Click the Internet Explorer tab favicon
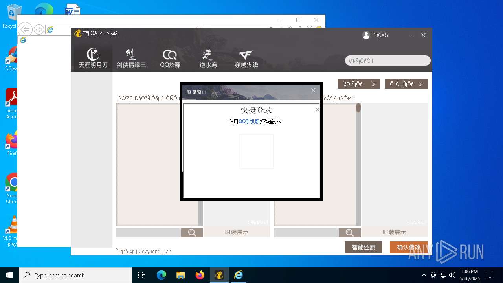Screen dimensions: 503x283 [x=23, y=40]
